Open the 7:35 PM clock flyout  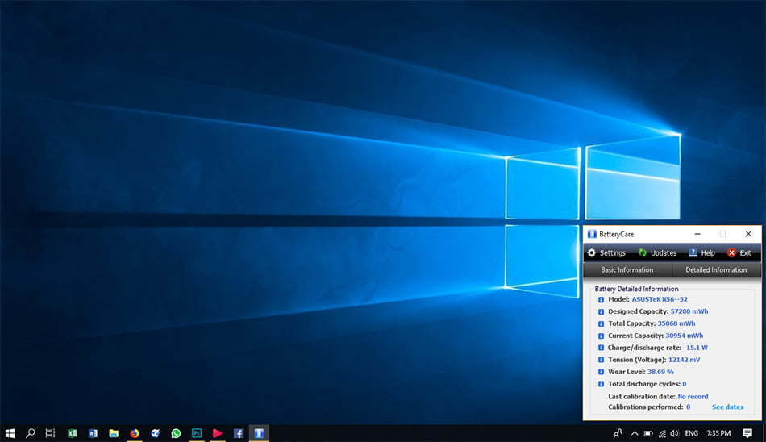(x=718, y=433)
